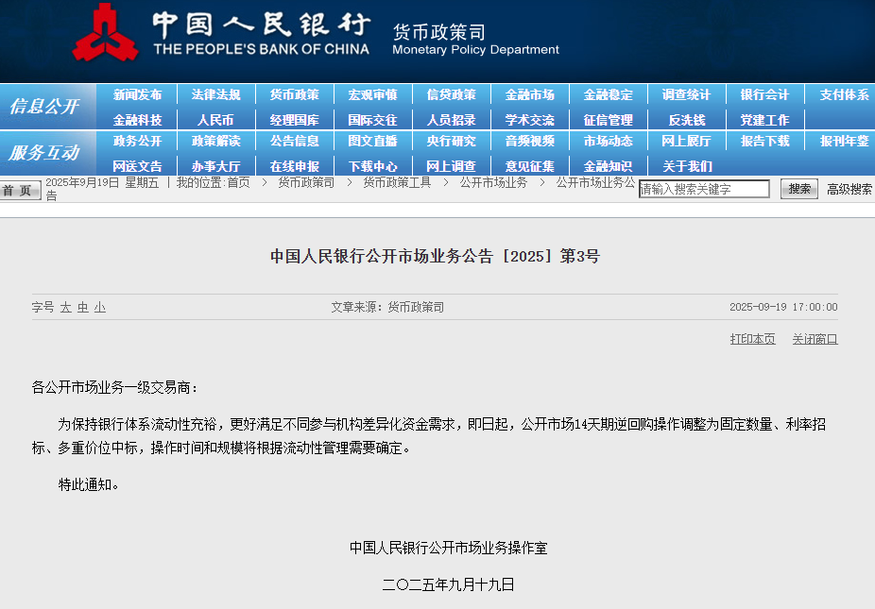Visit 网上调查 page
This screenshot has width=875, height=609.
(x=452, y=166)
